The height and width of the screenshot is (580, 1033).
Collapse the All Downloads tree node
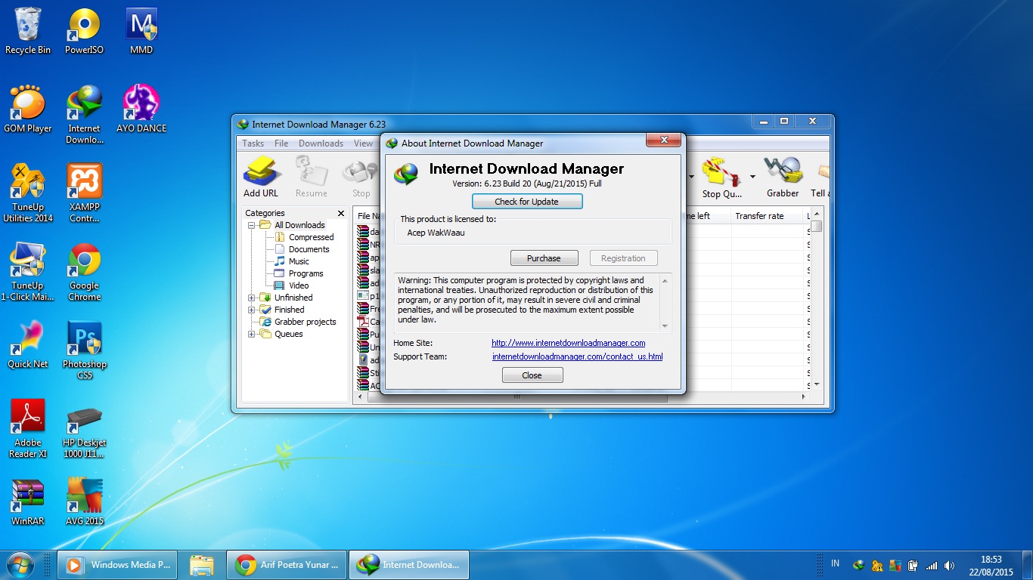[252, 225]
